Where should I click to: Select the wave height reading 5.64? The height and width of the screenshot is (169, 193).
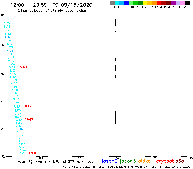tap(13, 77)
